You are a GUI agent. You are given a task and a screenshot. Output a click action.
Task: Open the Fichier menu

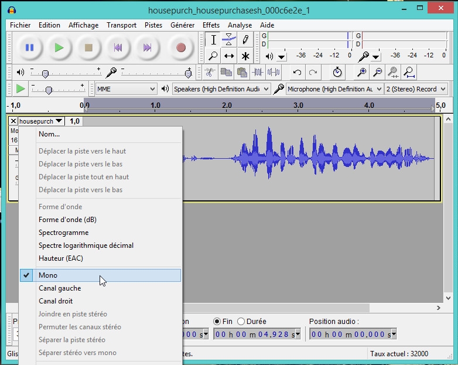(20, 25)
